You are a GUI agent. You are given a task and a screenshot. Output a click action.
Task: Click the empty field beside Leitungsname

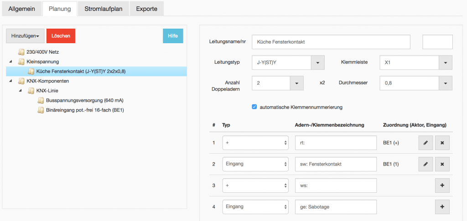click(437, 42)
